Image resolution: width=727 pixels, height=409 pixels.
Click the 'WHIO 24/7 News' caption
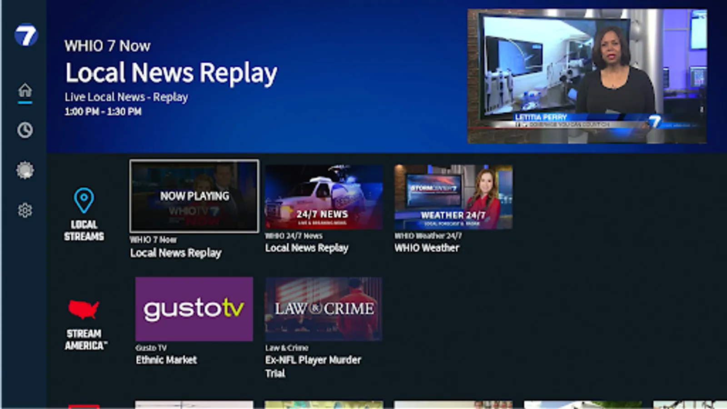tap(294, 236)
